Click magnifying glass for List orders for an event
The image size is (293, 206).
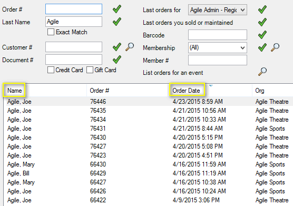point(262,72)
